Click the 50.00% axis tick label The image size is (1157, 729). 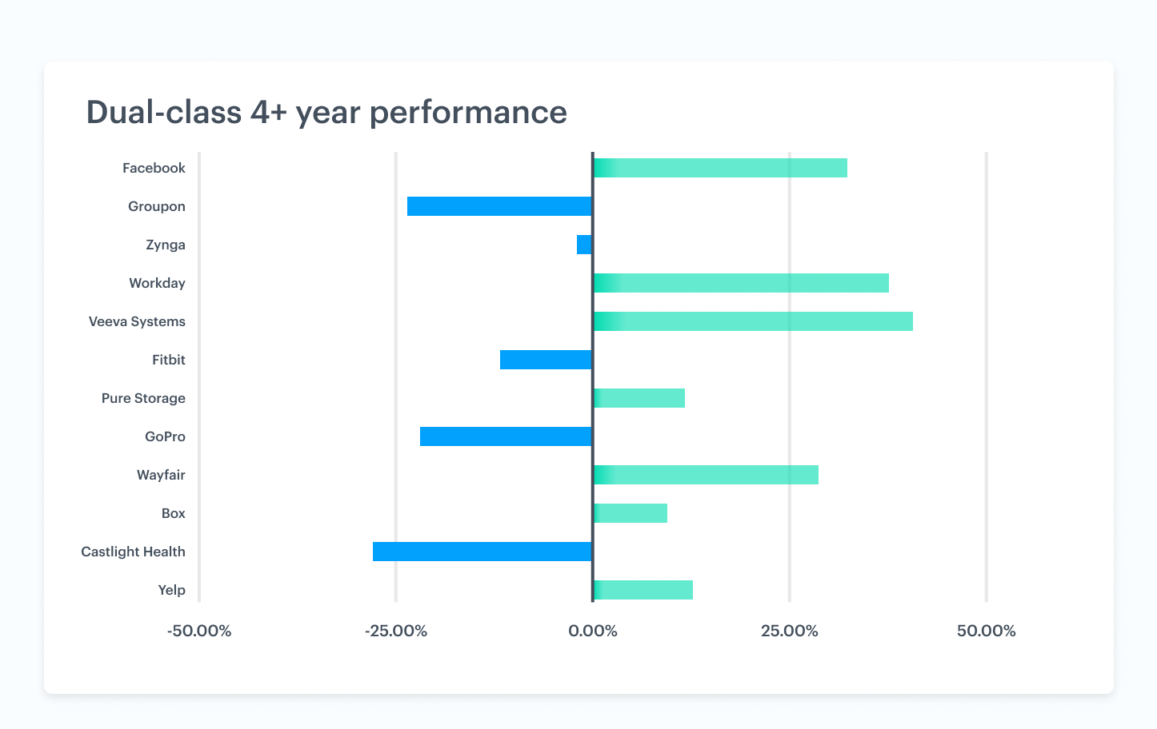[987, 631]
